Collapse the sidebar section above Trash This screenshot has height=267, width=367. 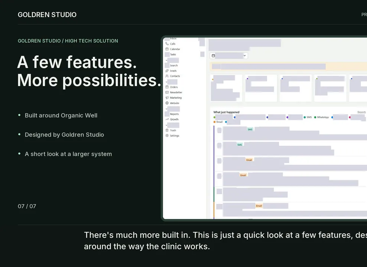point(166,125)
